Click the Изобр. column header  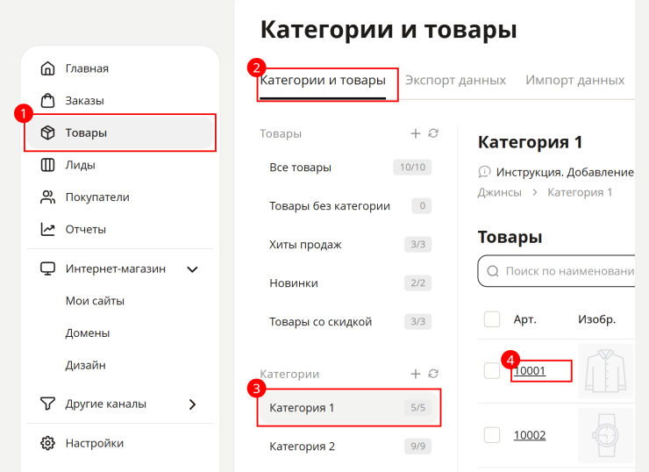596,319
